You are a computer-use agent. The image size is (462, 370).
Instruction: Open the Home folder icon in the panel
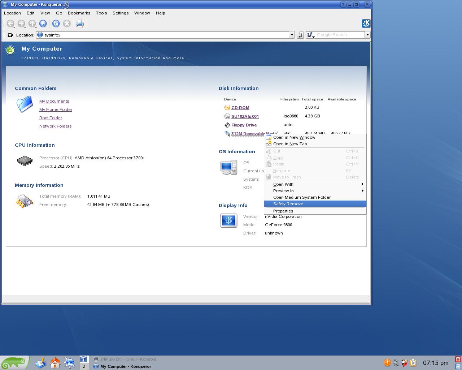pyautogui.click(x=55, y=363)
